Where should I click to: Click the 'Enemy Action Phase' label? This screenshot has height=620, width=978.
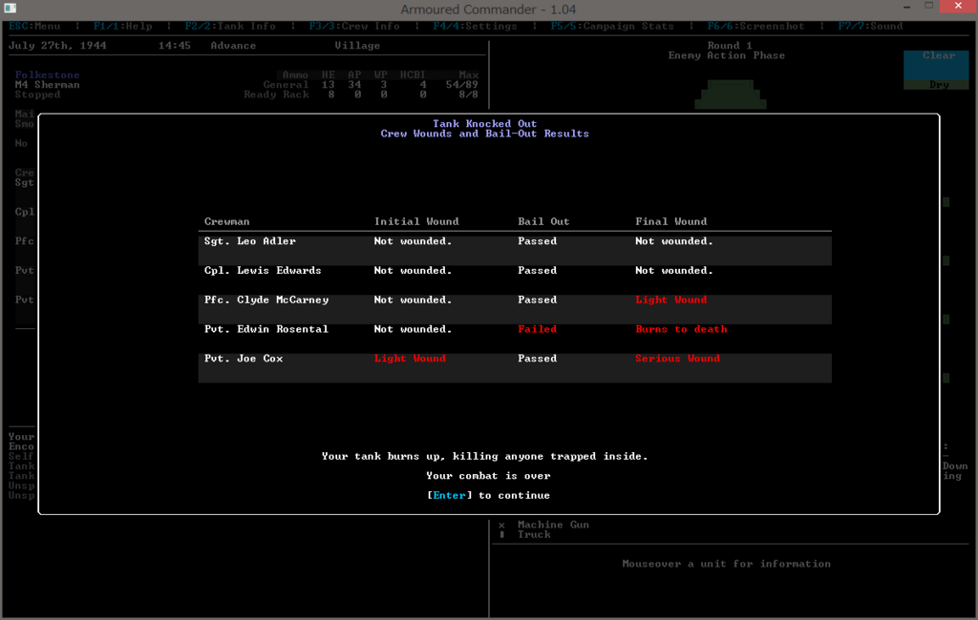(727, 55)
